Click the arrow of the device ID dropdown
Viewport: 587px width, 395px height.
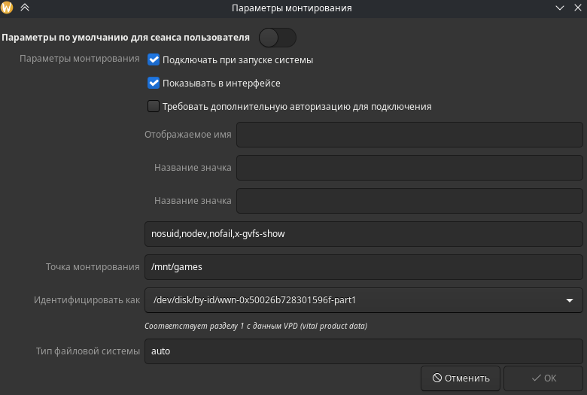(570, 301)
